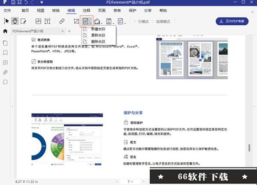
Task: Select the 编辑 ribbon tab
Action: pyautogui.click(x=71, y=11)
